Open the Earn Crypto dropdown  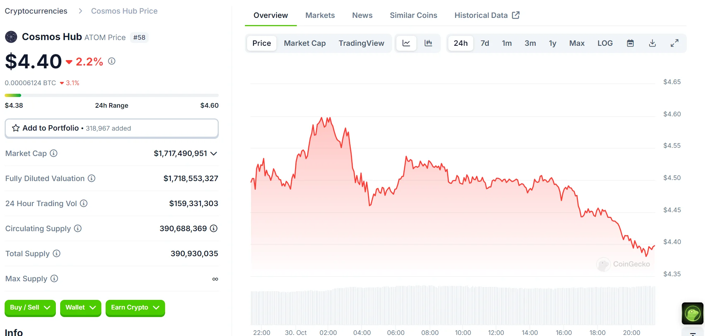(135, 308)
